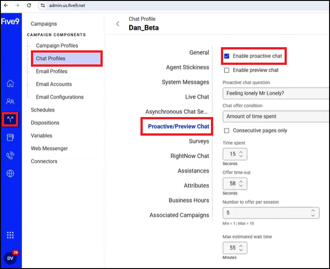The width and height of the screenshot is (330, 269).
Task: Click the Number to offer per session field
Action: tap(271, 213)
